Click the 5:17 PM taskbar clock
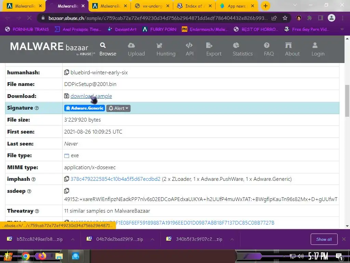The width and height of the screenshot is (350, 263). (318, 256)
